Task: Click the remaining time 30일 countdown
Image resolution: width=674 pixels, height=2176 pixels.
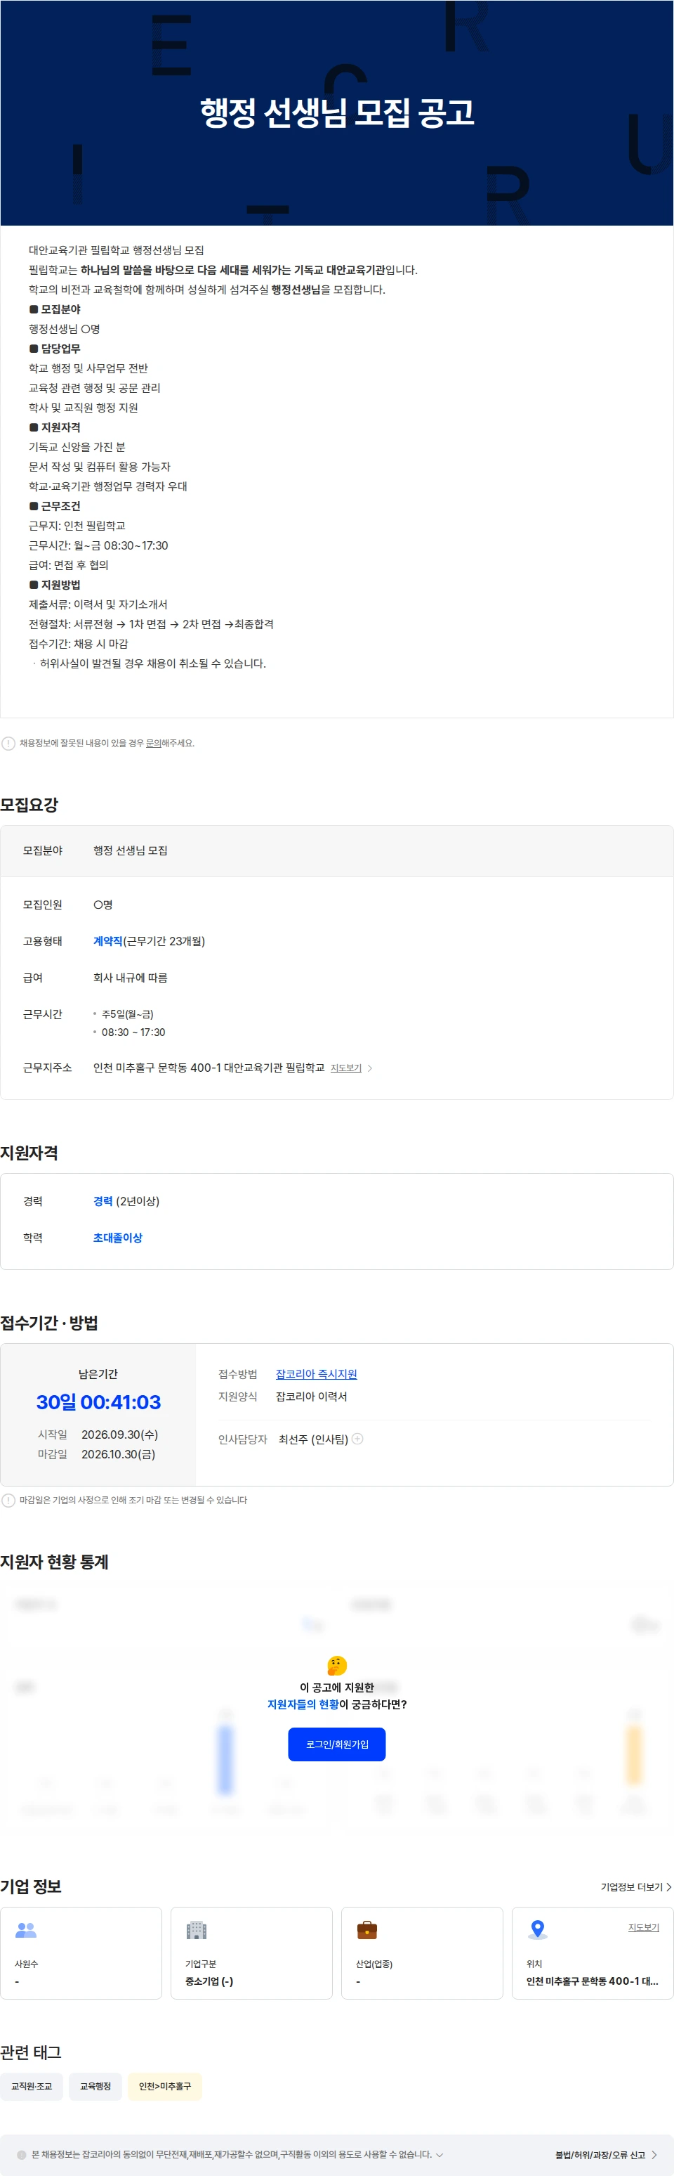Action: pos(99,1402)
